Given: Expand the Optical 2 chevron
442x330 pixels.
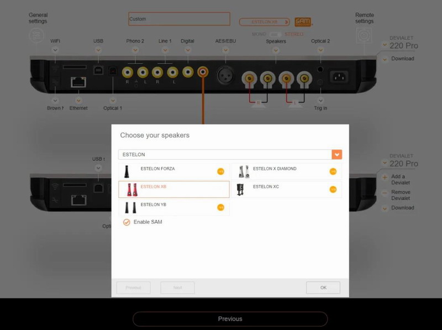Looking at the screenshot, I should pos(320,50).
